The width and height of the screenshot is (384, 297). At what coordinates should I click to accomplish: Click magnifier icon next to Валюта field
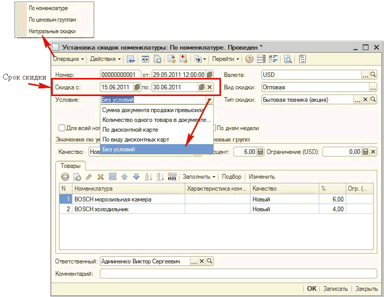coord(373,75)
